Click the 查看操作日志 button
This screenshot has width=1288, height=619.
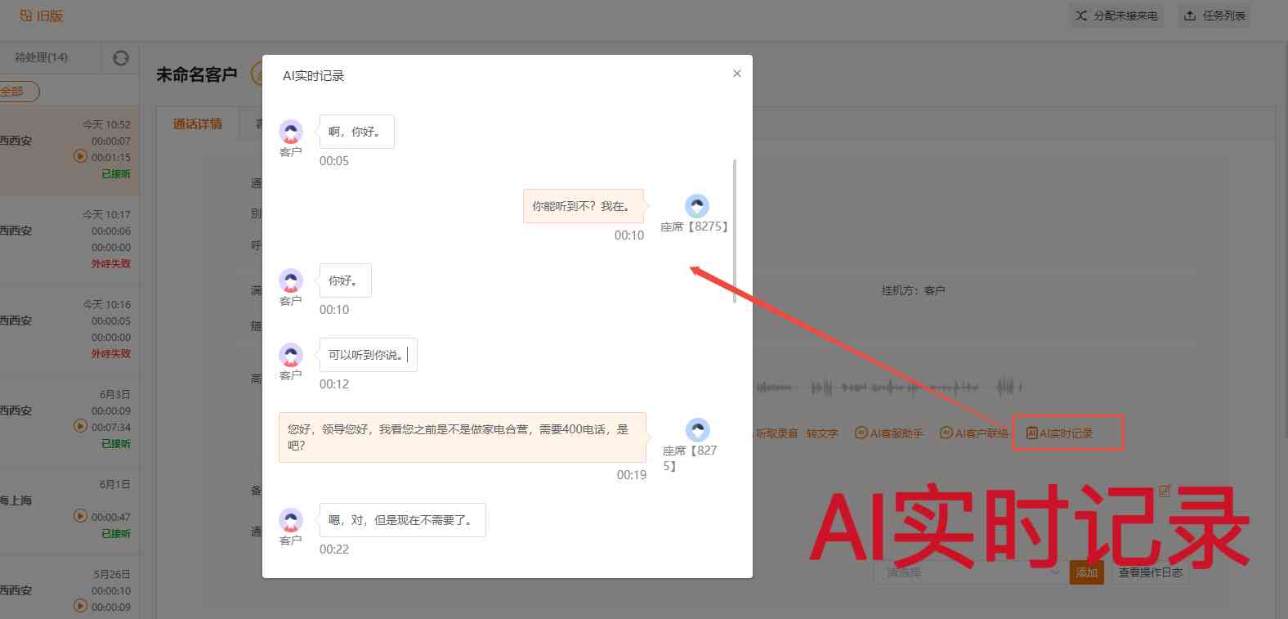click(x=1151, y=572)
